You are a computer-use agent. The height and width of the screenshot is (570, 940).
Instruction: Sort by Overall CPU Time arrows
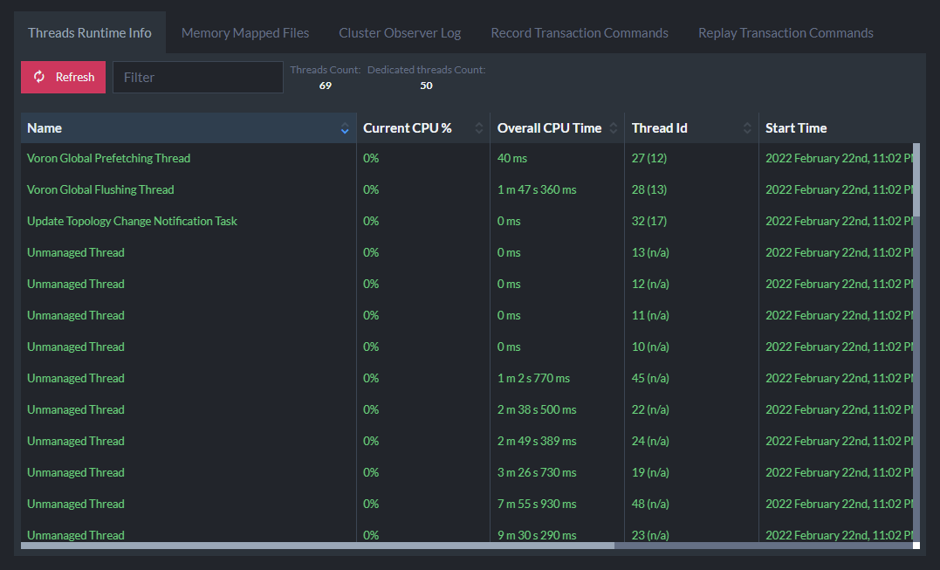point(614,128)
